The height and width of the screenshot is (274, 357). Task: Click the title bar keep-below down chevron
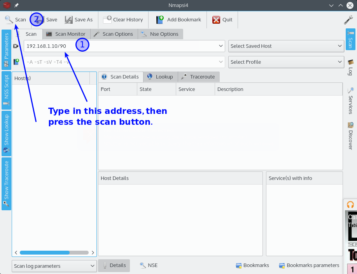pyautogui.click(x=331, y=5)
